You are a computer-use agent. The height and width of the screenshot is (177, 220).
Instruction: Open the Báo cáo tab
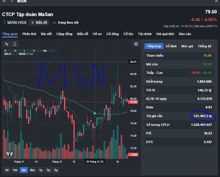185,34
